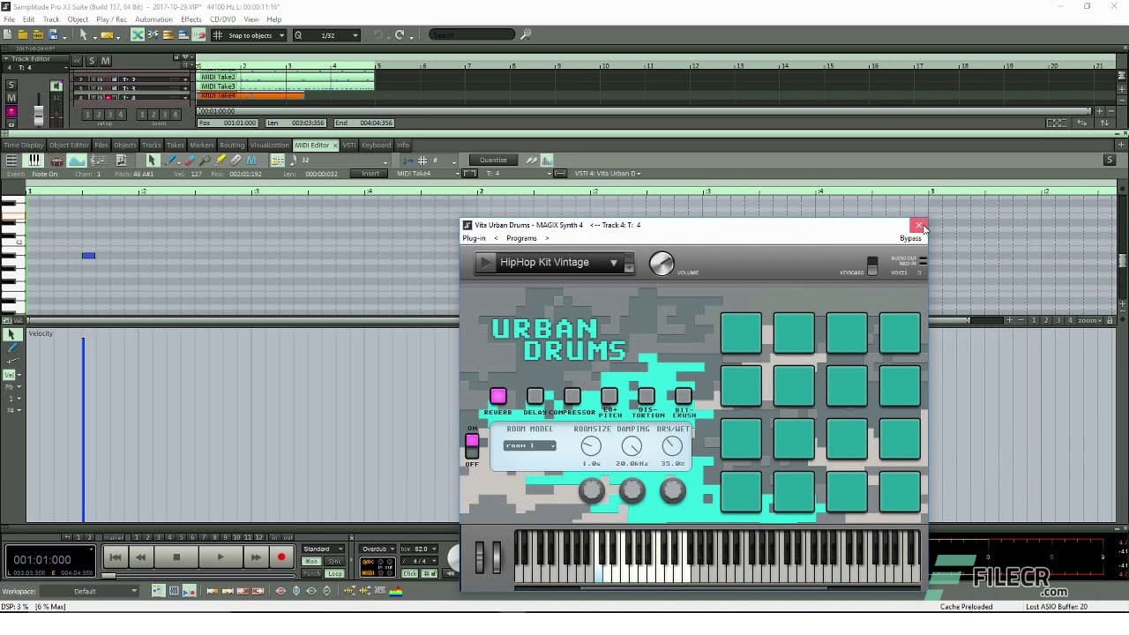The height and width of the screenshot is (635, 1129).
Task: Hit the red record button in transport
Action: tap(280, 557)
